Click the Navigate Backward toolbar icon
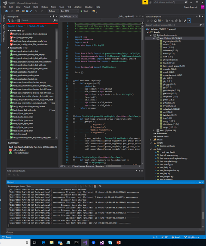This screenshot has width=206, height=246. [7, 11]
